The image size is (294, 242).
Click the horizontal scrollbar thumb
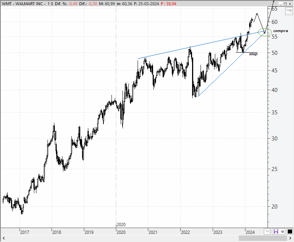pyautogui.click(x=263, y=238)
